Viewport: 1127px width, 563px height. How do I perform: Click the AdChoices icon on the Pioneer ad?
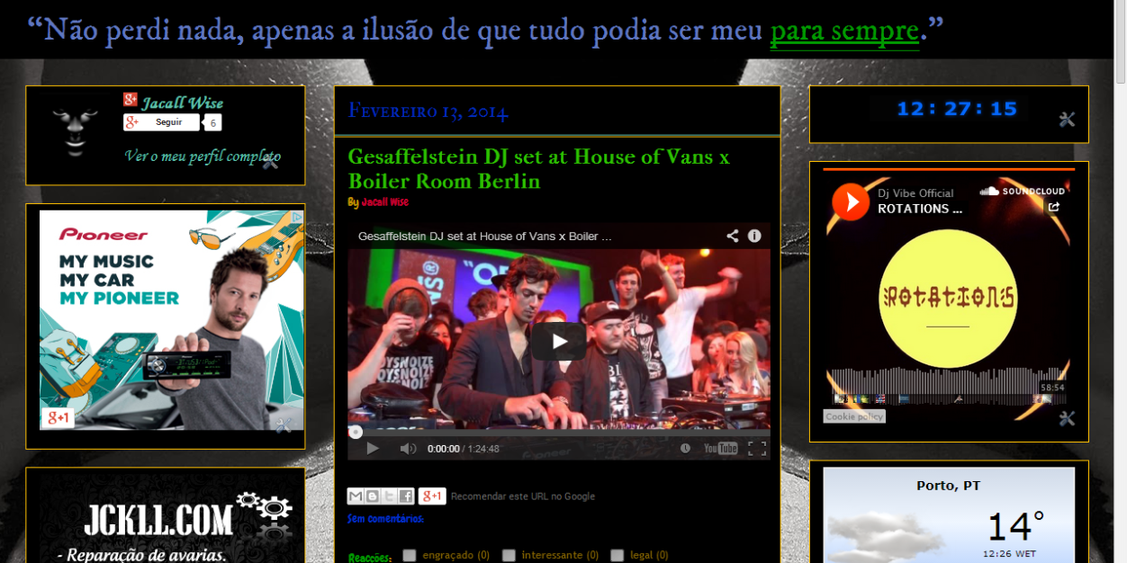tap(297, 217)
